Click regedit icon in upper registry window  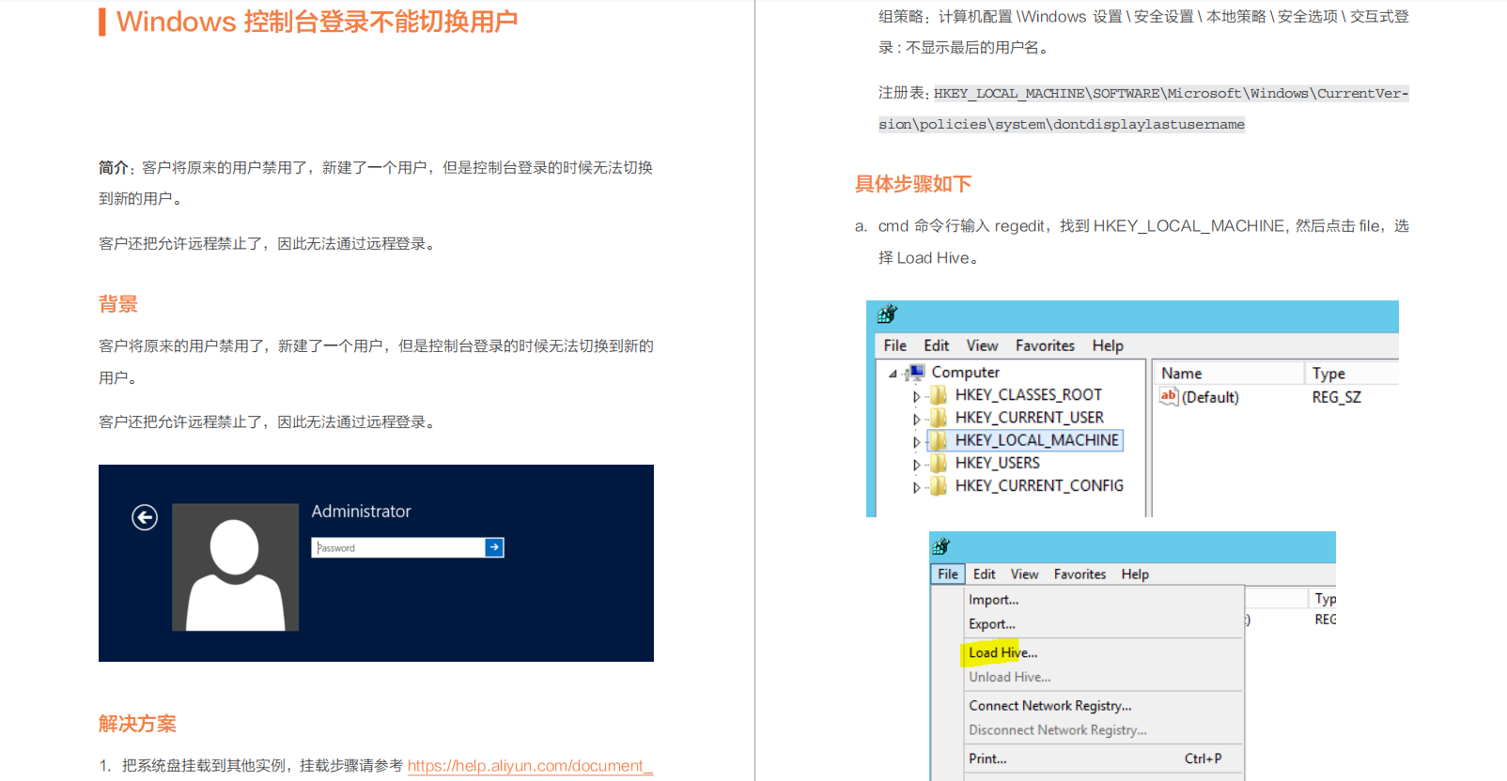(887, 314)
